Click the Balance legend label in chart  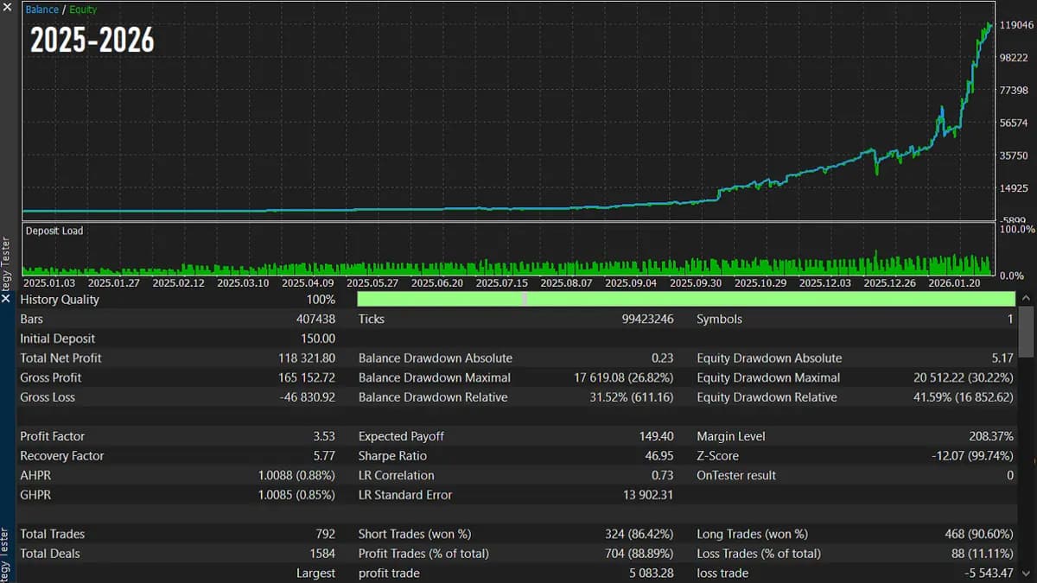click(42, 10)
